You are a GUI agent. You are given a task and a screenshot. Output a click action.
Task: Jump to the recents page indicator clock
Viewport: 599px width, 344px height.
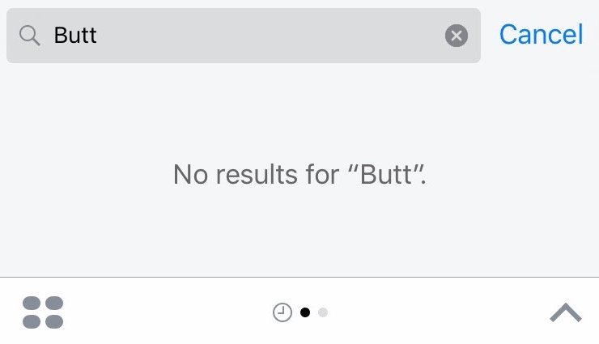(x=282, y=312)
